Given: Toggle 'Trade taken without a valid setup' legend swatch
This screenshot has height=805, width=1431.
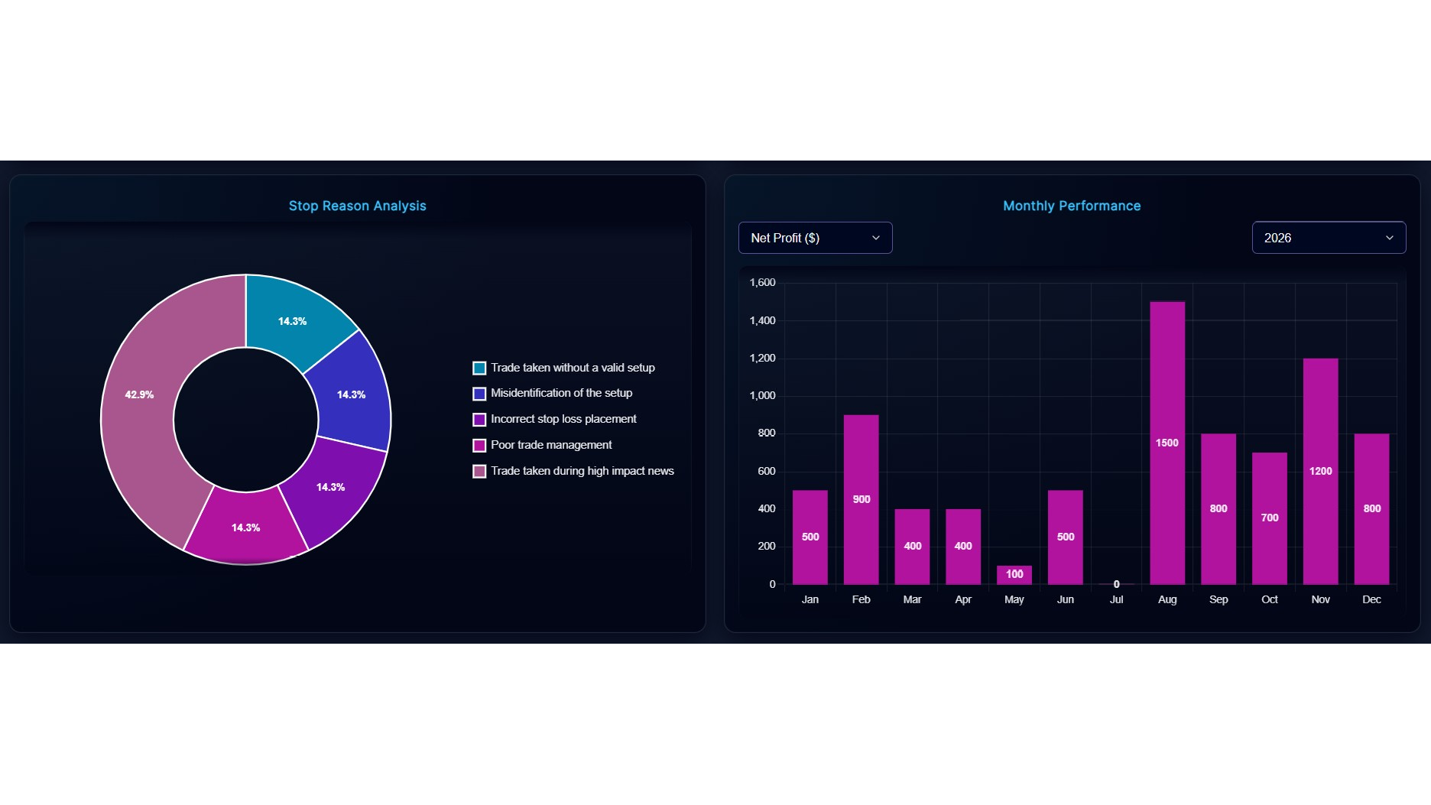Looking at the screenshot, I should point(479,368).
